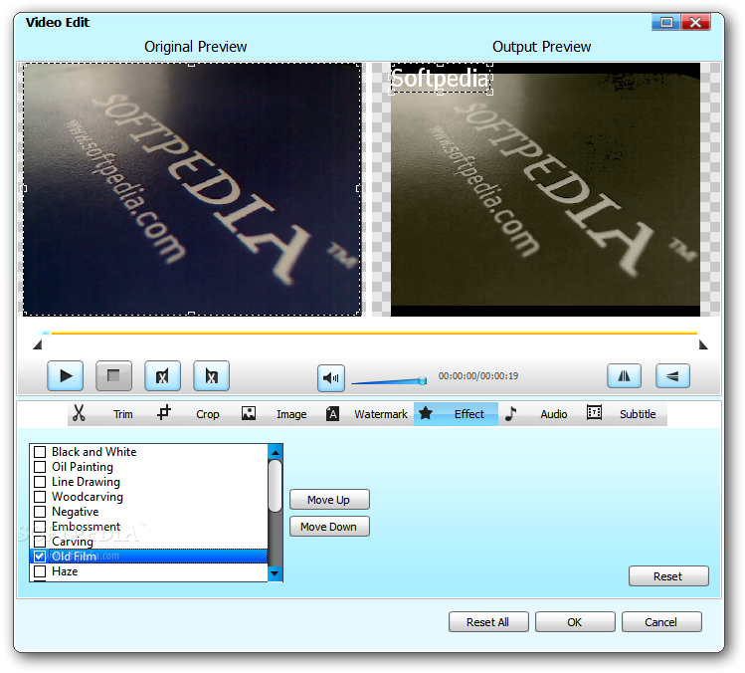Click the star Effect icon
The height and width of the screenshot is (673, 745).
pyautogui.click(x=426, y=413)
